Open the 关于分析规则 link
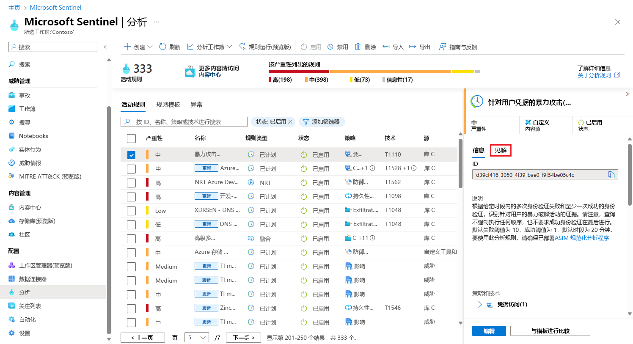This screenshot has height=344, width=633. 594,75
